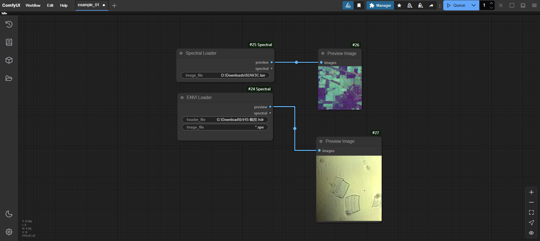Zoom in the canvas with plus button
This screenshot has height=241, width=540.
click(x=531, y=192)
